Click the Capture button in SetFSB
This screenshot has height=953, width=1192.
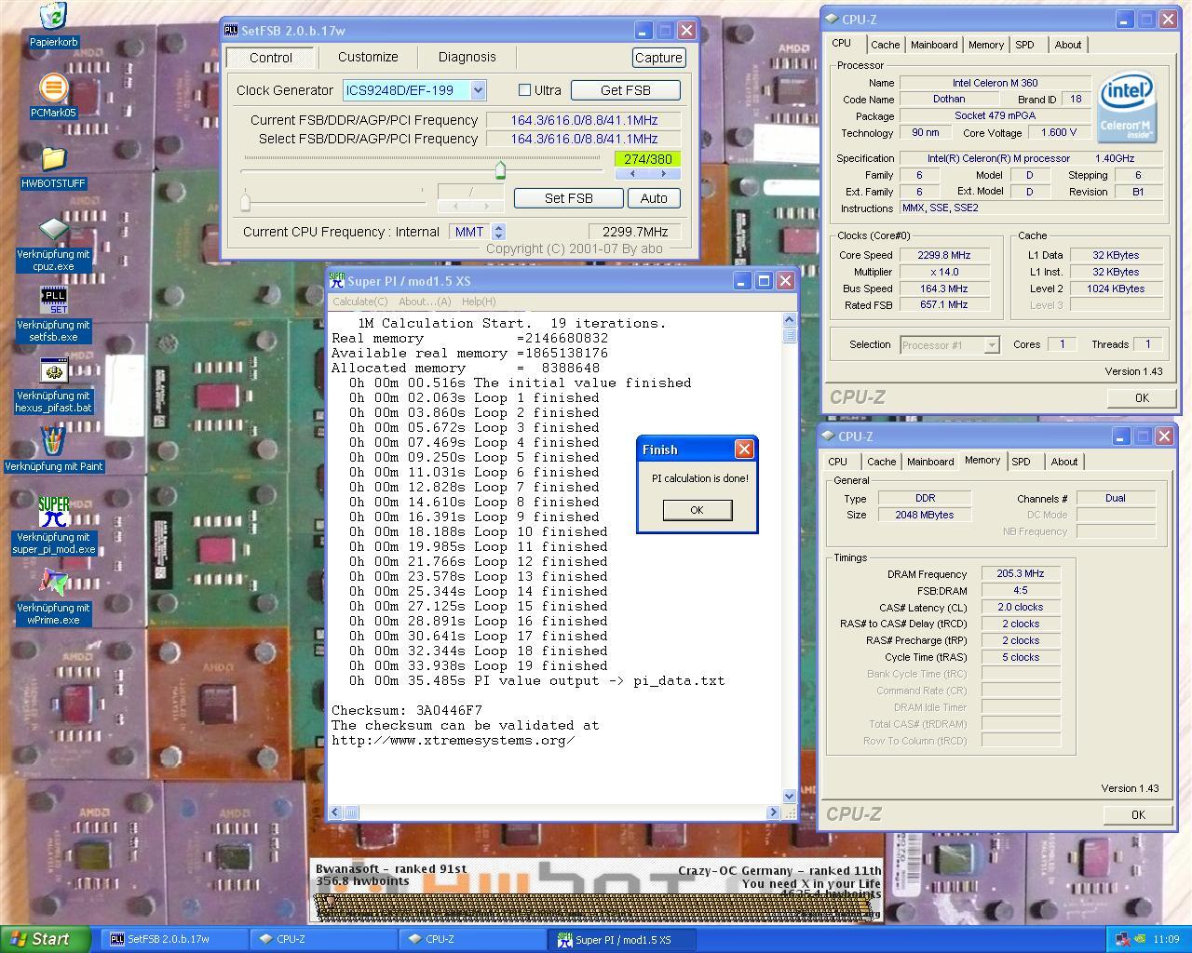(658, 58)
